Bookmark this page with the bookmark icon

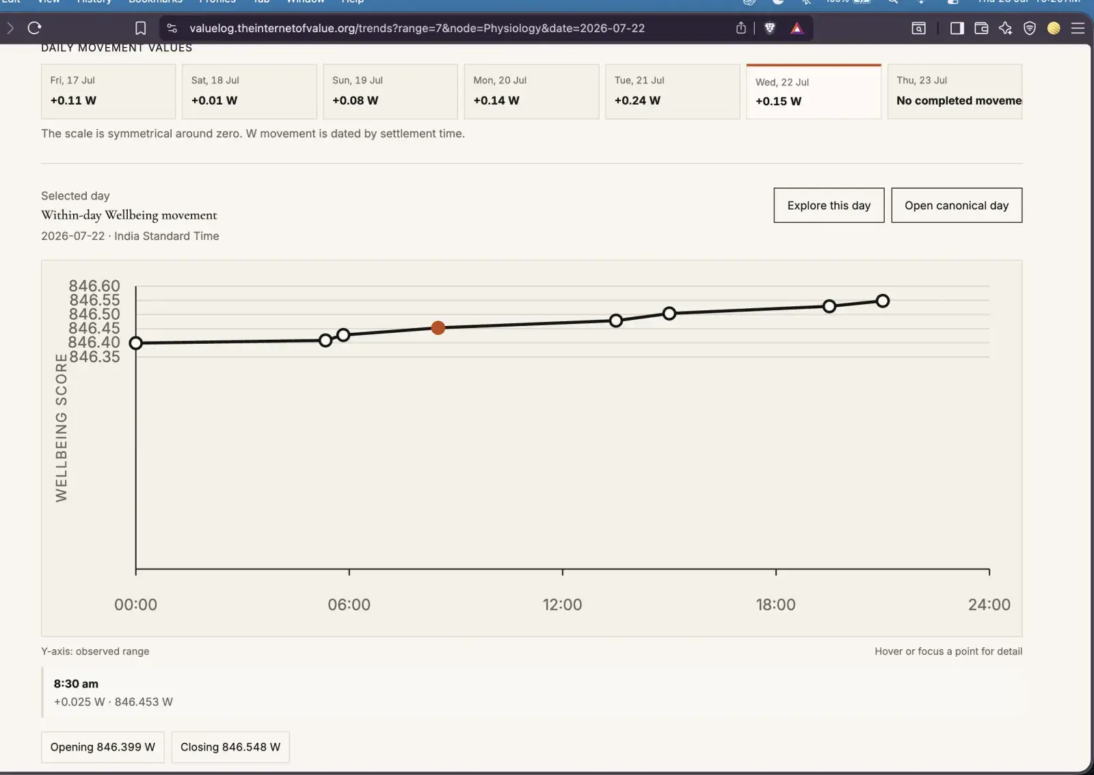140,28
